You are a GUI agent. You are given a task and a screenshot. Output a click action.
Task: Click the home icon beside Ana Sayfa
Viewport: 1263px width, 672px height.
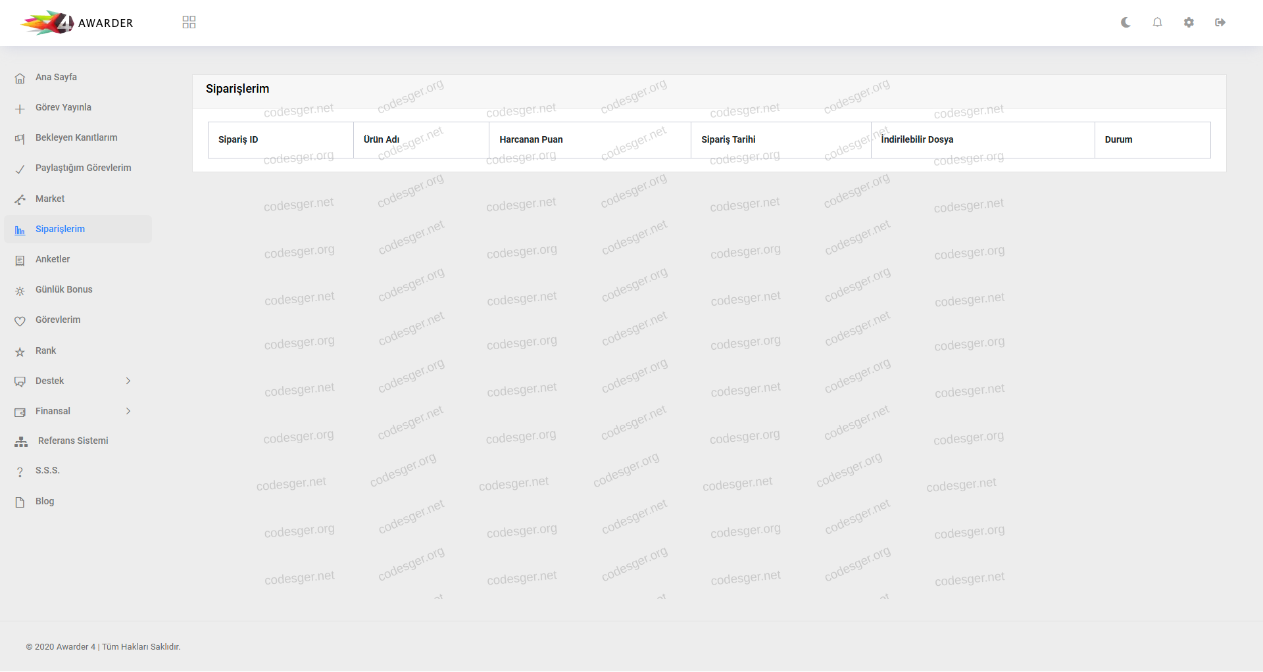click(20, 78)
